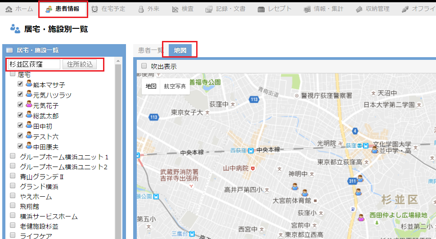Viewport: 436px width, 239px height.
Task: Click the icon beside オフライン
Action: tap(405, 9)
